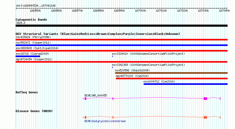235x129 pixels.
Task: Click the black 3q26.1 cytogenetic band bar
Action: [x=121, y=26]
